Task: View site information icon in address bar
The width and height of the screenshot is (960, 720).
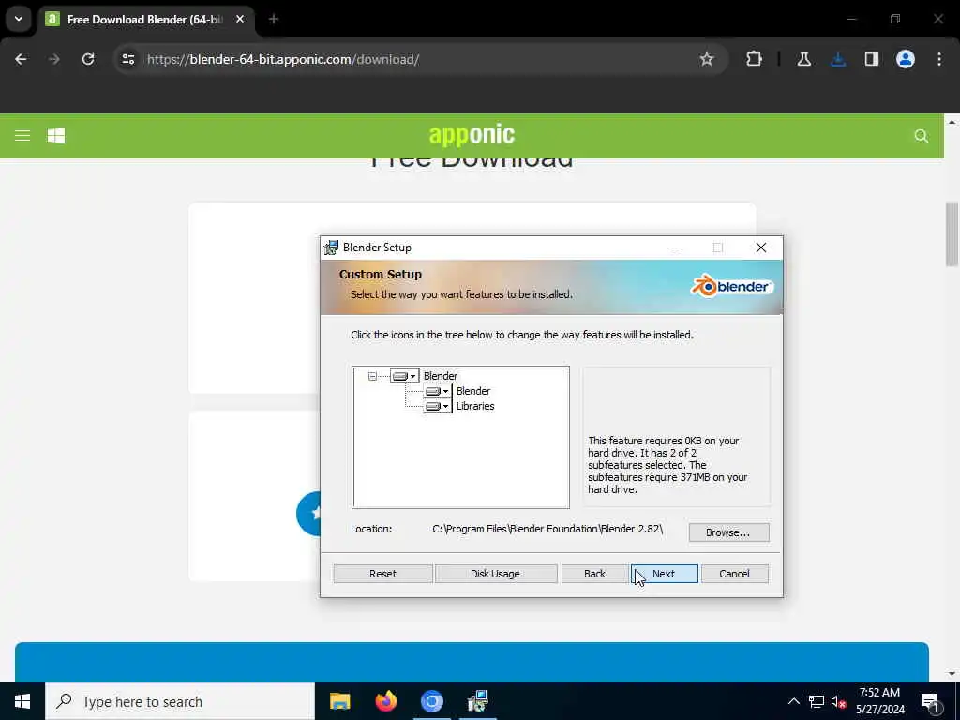Action: point(127,59)
